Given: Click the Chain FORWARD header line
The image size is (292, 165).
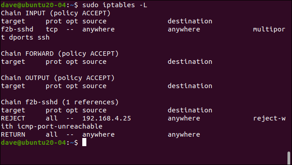Looking at the screenshot, I should [60, 54].
